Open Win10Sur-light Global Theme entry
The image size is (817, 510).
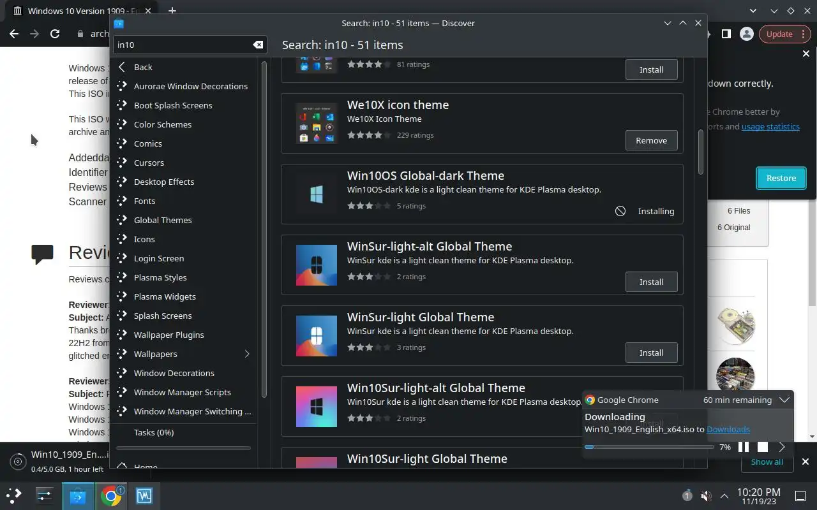tap(482, 458)
